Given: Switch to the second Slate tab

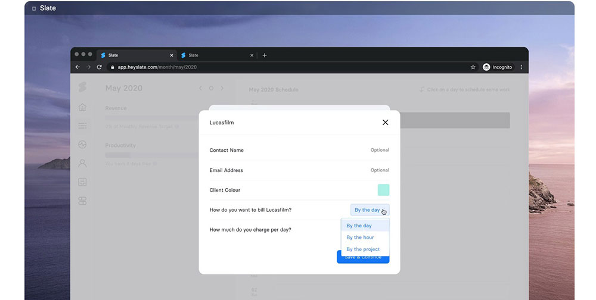Looking at the screenshot, I should (x=217, y=55).
